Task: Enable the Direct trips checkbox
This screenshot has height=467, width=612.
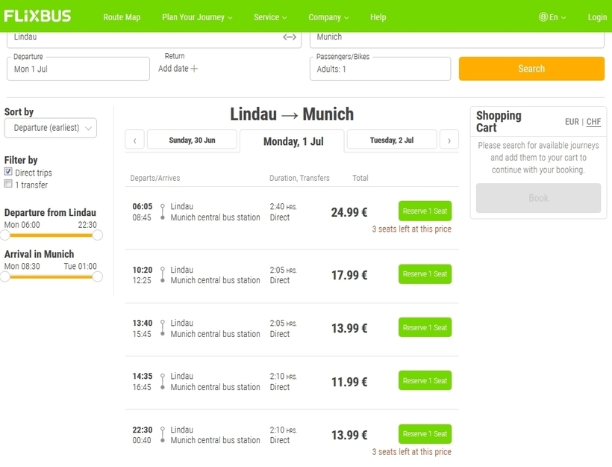Action: click(8, 172)
